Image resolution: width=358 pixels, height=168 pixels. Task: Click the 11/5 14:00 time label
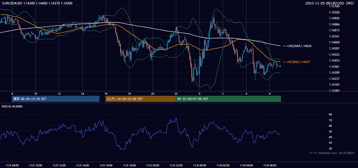(x=82, y=165)
